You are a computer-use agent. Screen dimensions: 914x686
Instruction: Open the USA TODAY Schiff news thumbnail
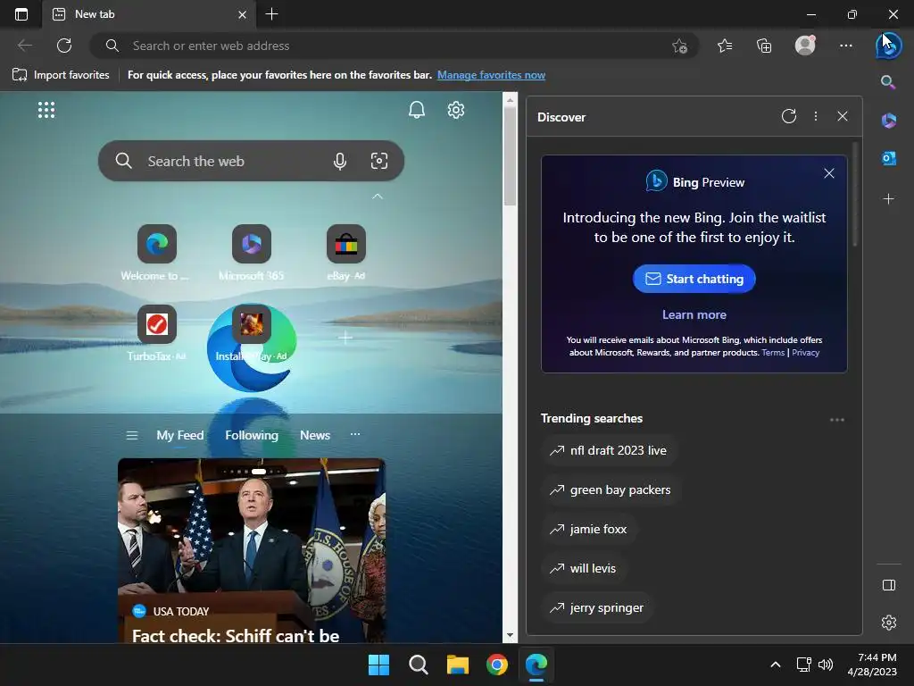(x=251, y=550)
